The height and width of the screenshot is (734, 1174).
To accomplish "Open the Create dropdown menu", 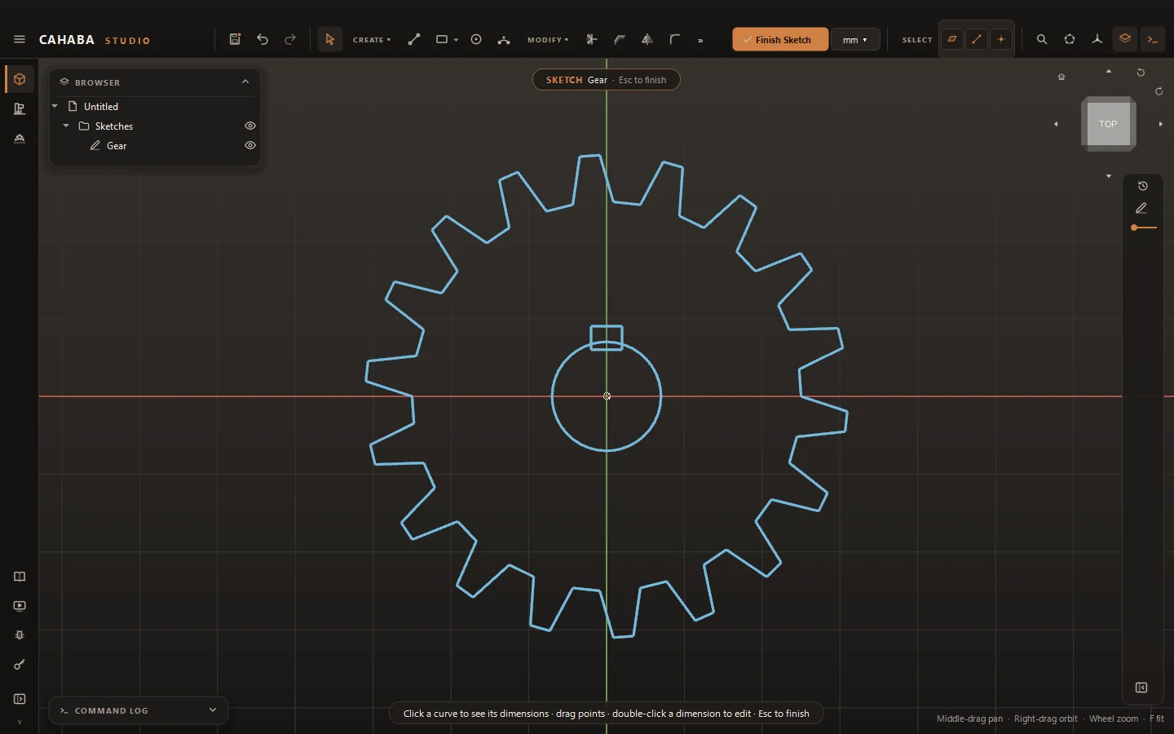I will pyautogui.click(x=372, y=39).
